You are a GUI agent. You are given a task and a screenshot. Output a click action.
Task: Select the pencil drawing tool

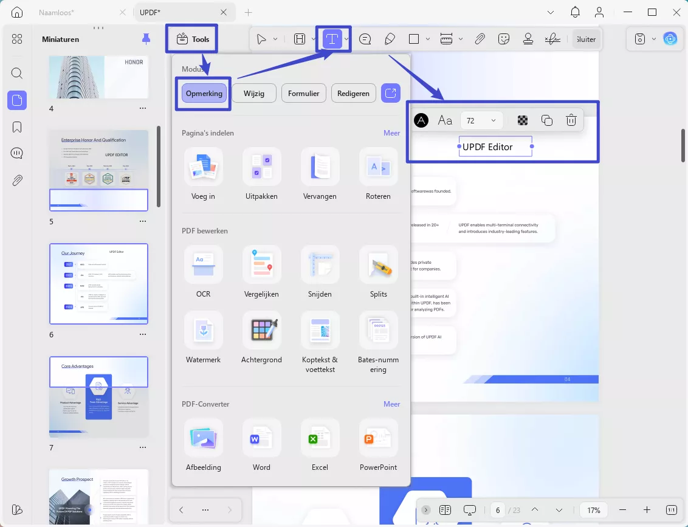click(390, 39)
